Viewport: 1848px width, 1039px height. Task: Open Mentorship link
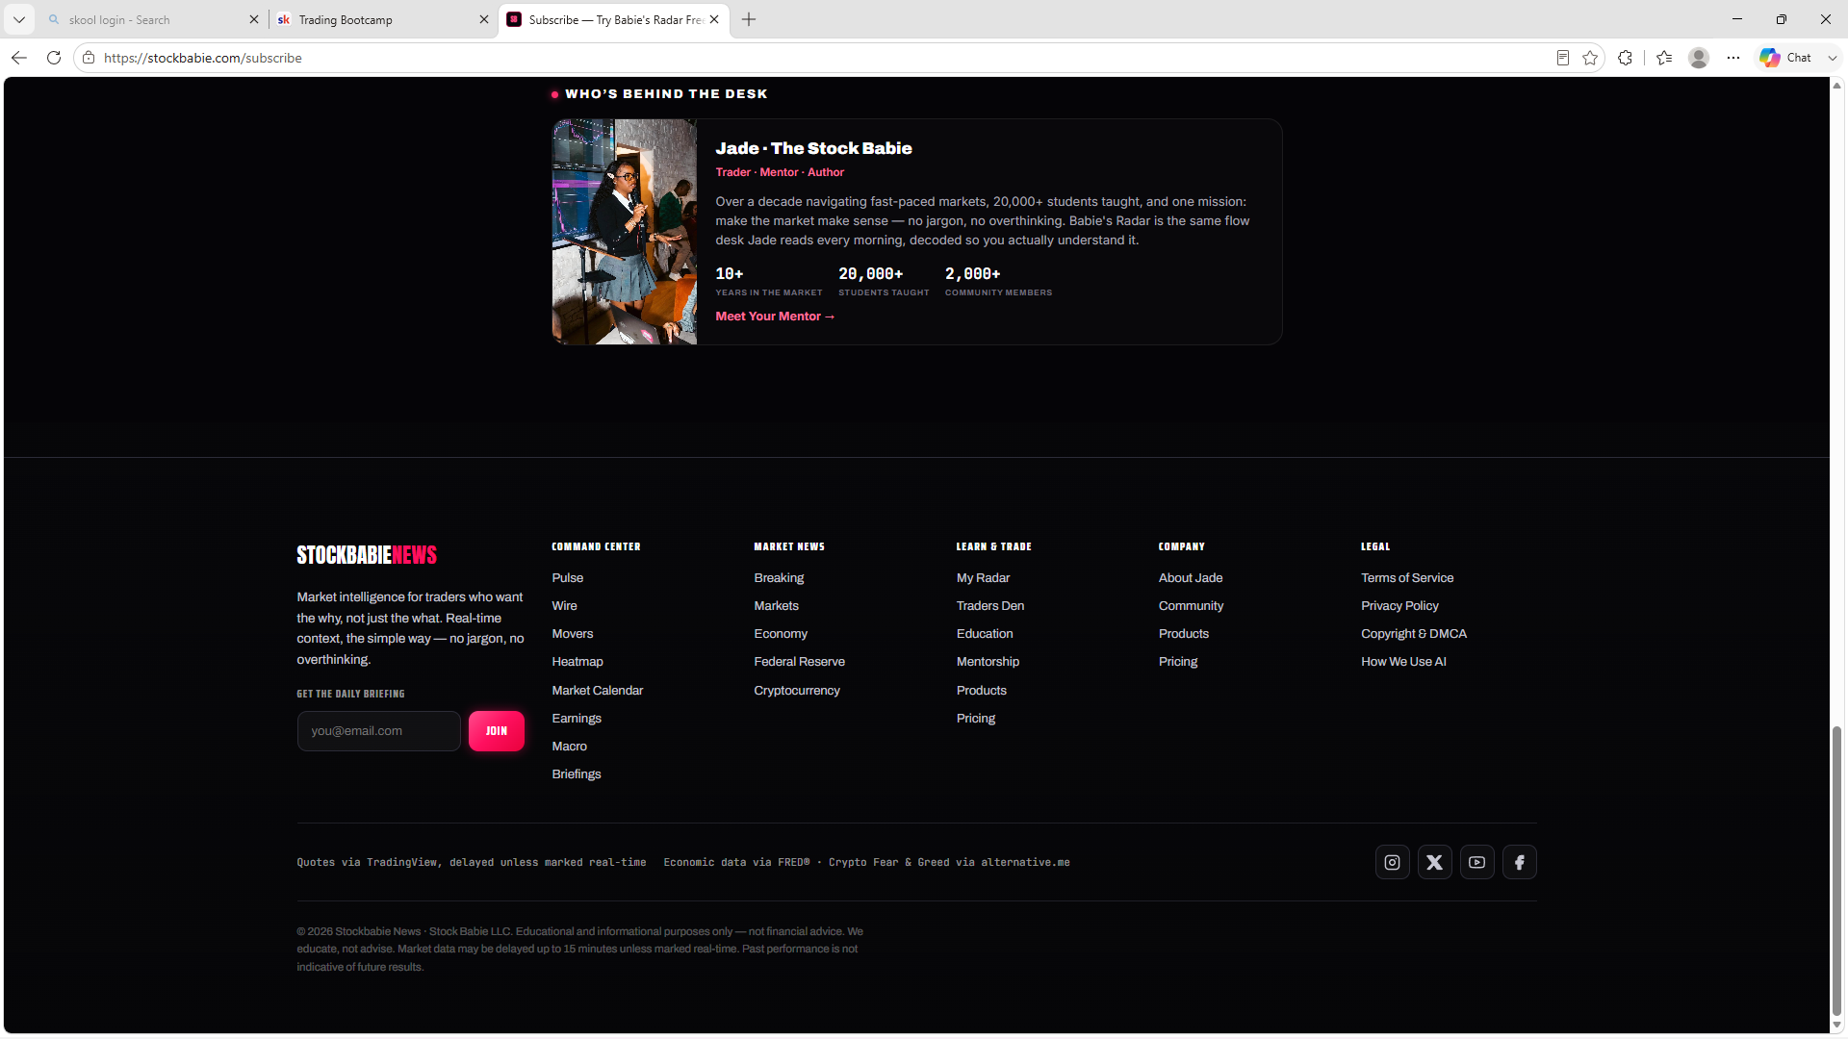(x=988, y=662)
